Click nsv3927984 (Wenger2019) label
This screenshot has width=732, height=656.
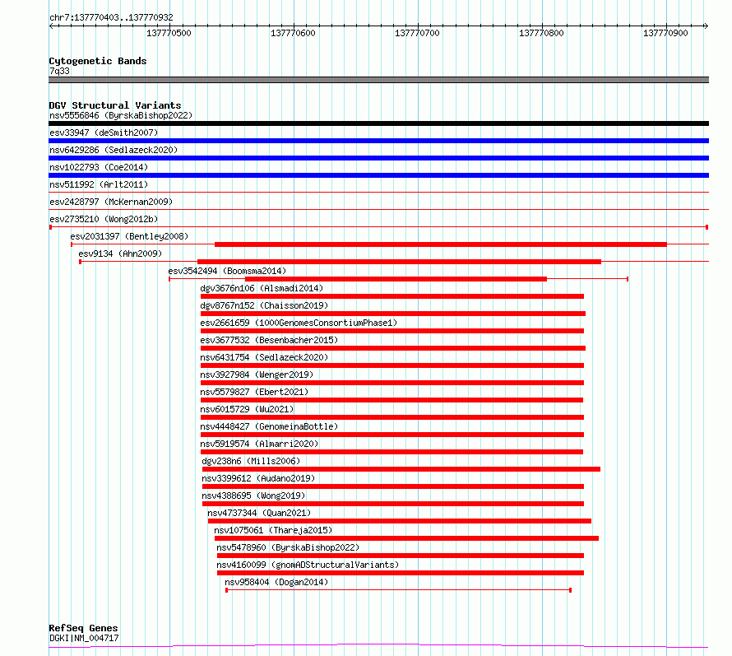click(x=257, y=375)
